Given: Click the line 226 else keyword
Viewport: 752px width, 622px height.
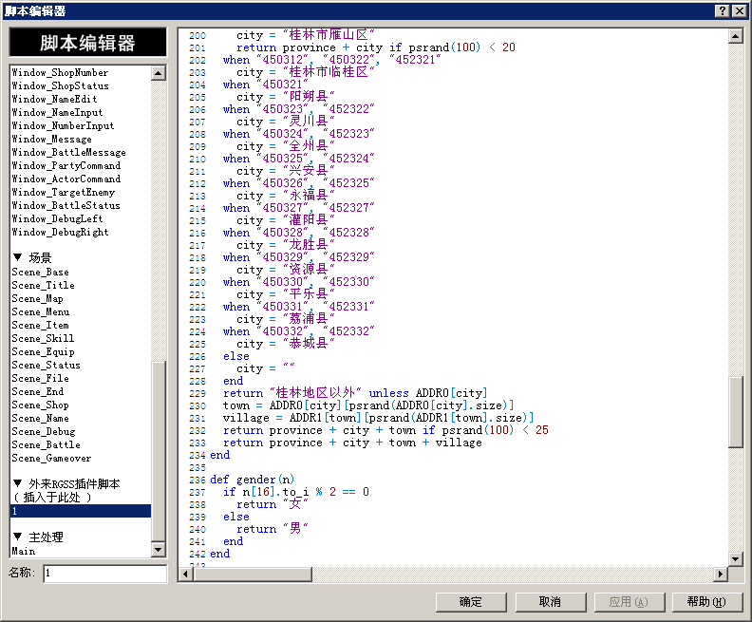Looking at the screenshot, I should click(236, 356).
